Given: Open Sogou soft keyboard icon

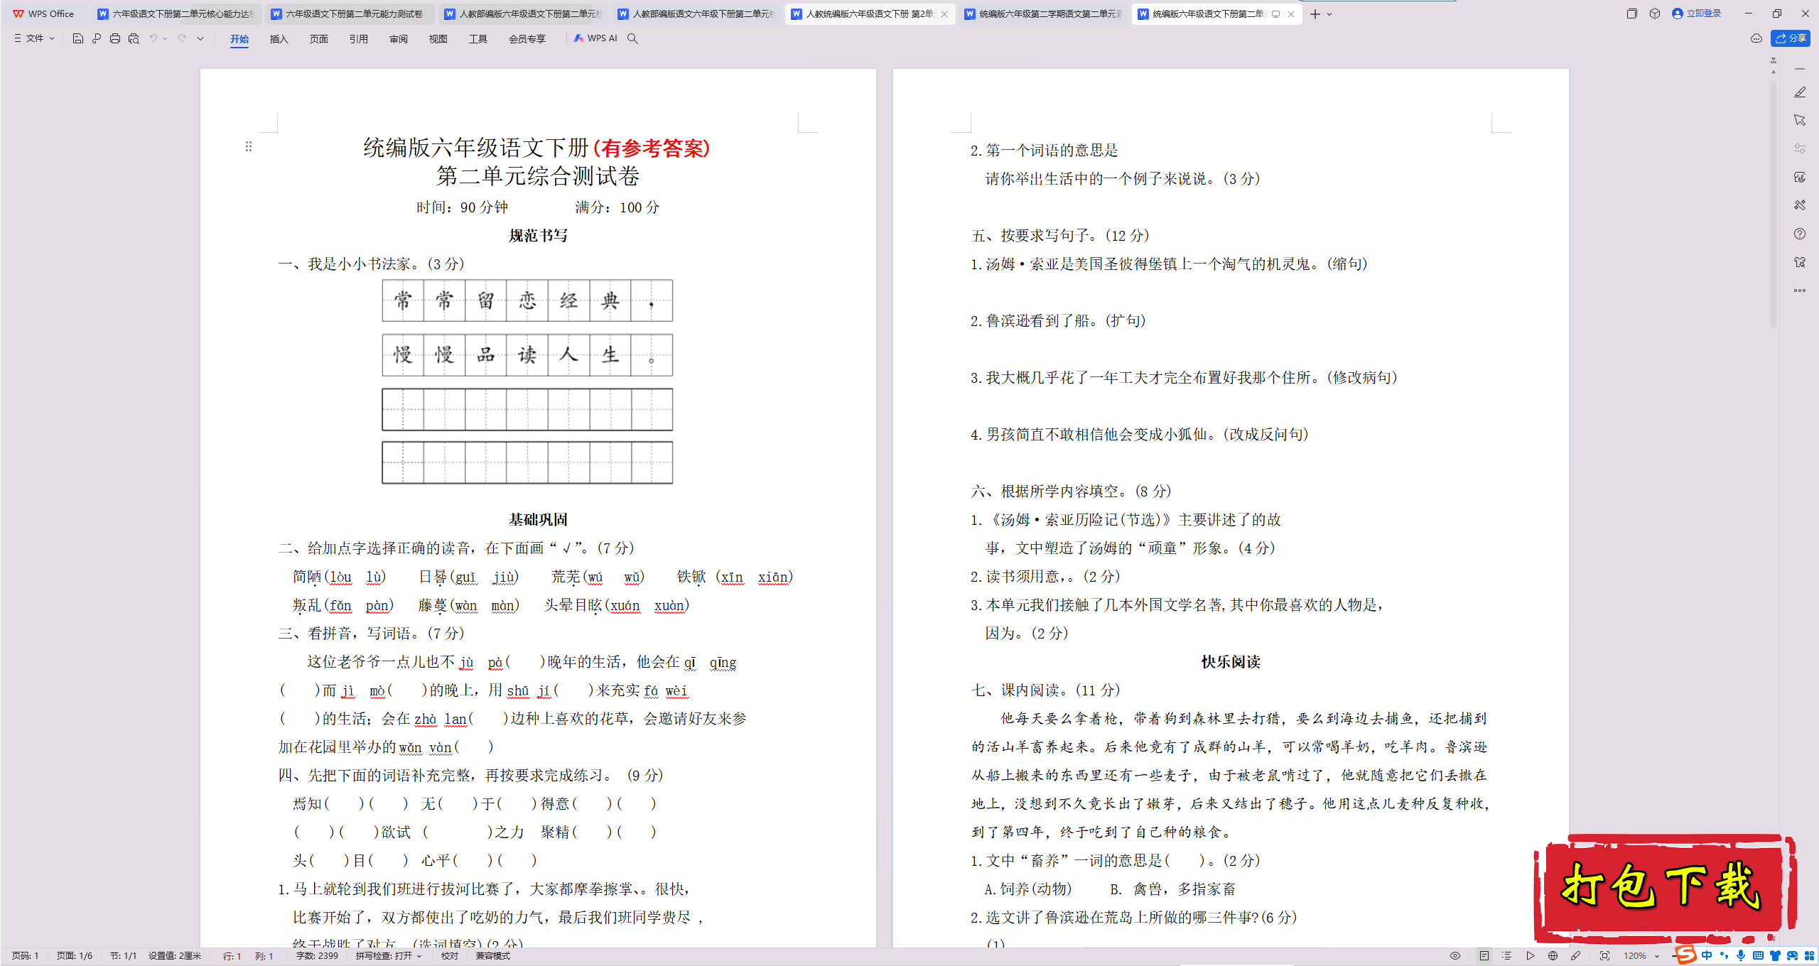Looking at the screenshot, I should 1758,955.
